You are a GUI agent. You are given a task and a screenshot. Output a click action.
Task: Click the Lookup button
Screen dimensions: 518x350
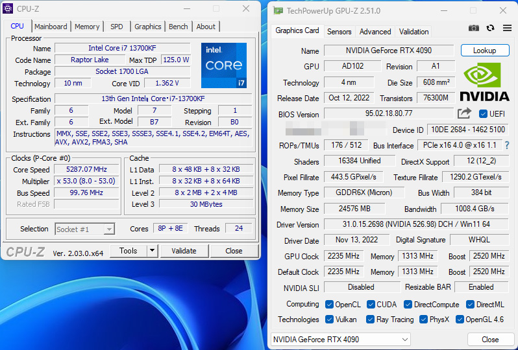(484, 50)
